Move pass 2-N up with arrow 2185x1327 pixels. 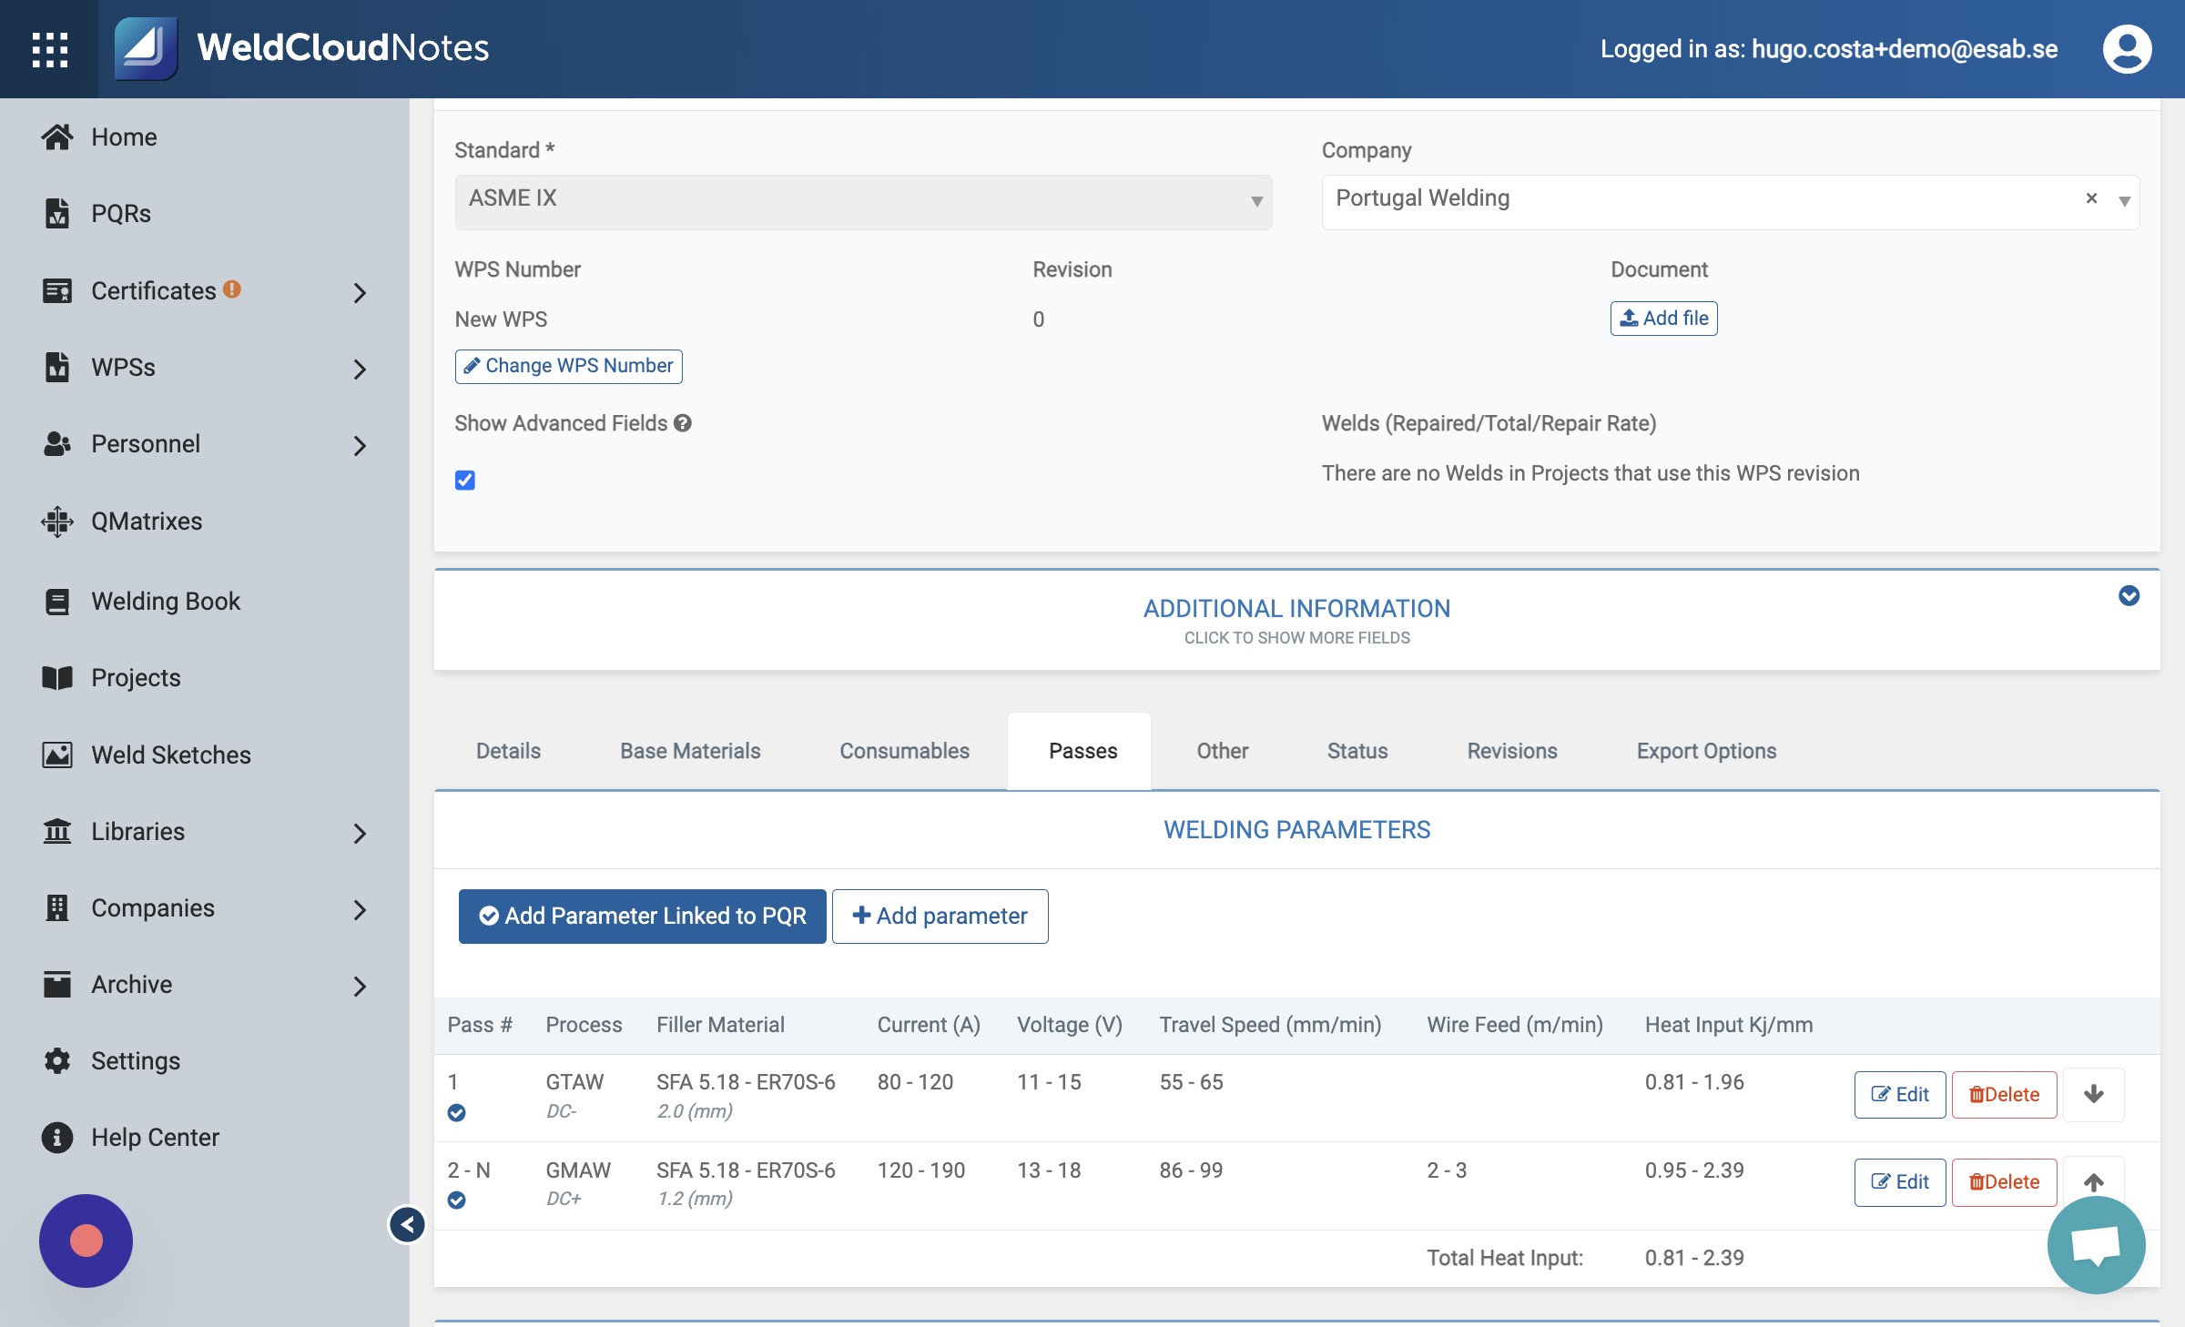2093,1181
